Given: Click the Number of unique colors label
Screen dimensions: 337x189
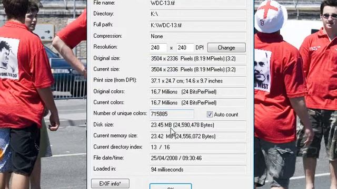Looking at the screenshot, I should point(120,113).
